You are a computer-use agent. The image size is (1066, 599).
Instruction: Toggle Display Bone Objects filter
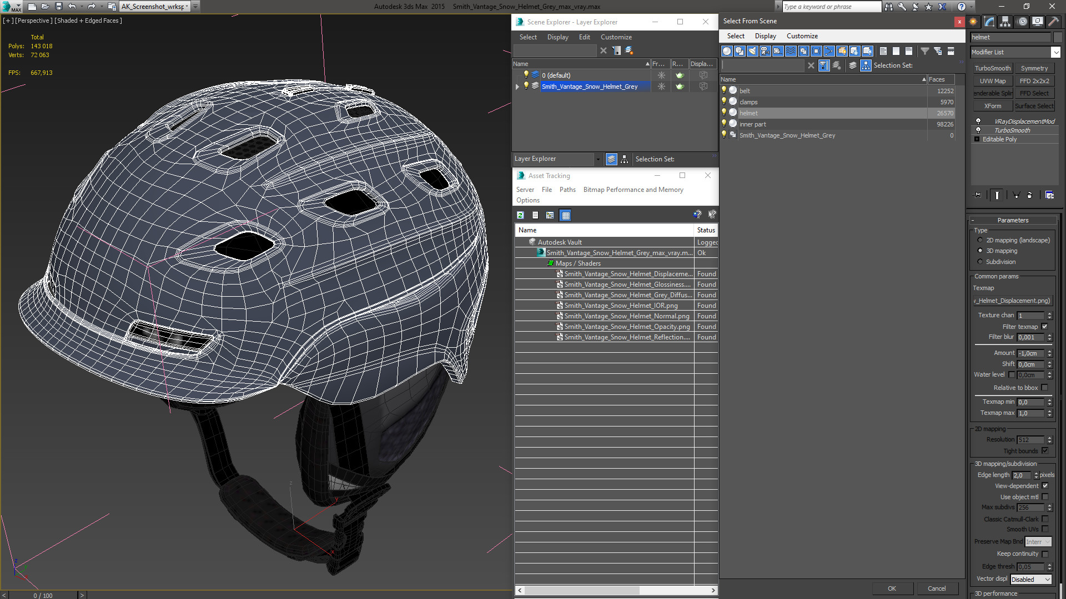[x=829, y=51]
